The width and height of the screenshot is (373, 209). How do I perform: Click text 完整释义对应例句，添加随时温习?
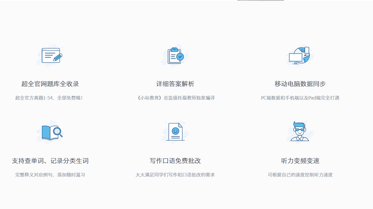tap(50, 175)
